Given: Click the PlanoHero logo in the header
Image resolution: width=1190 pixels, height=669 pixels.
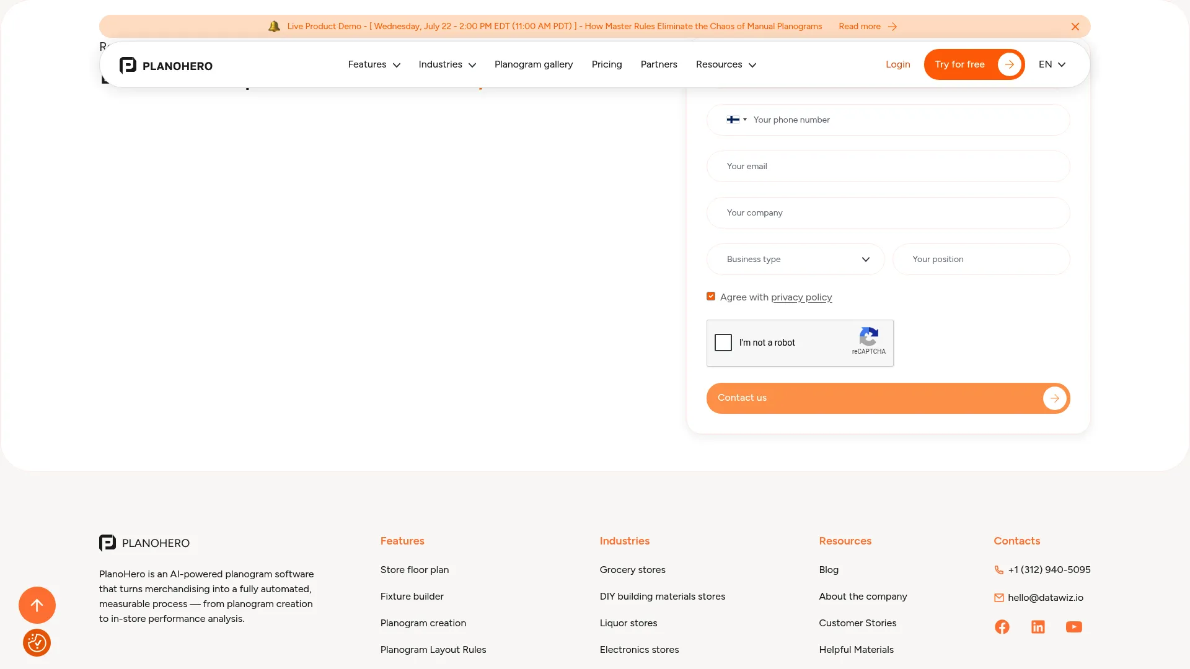Looking at the screenshot, I should tap(165, 65).
